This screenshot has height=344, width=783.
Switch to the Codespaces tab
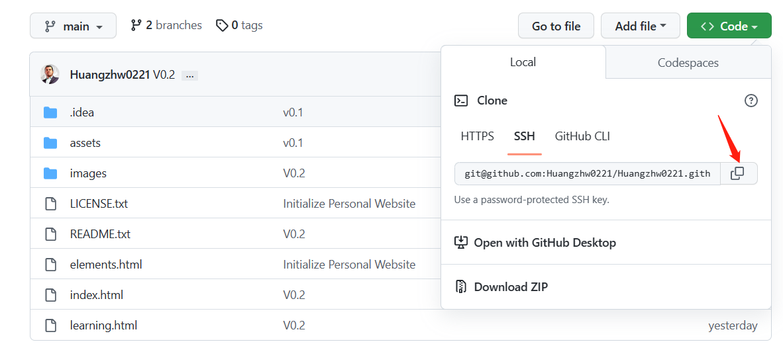tap(688, 63)
